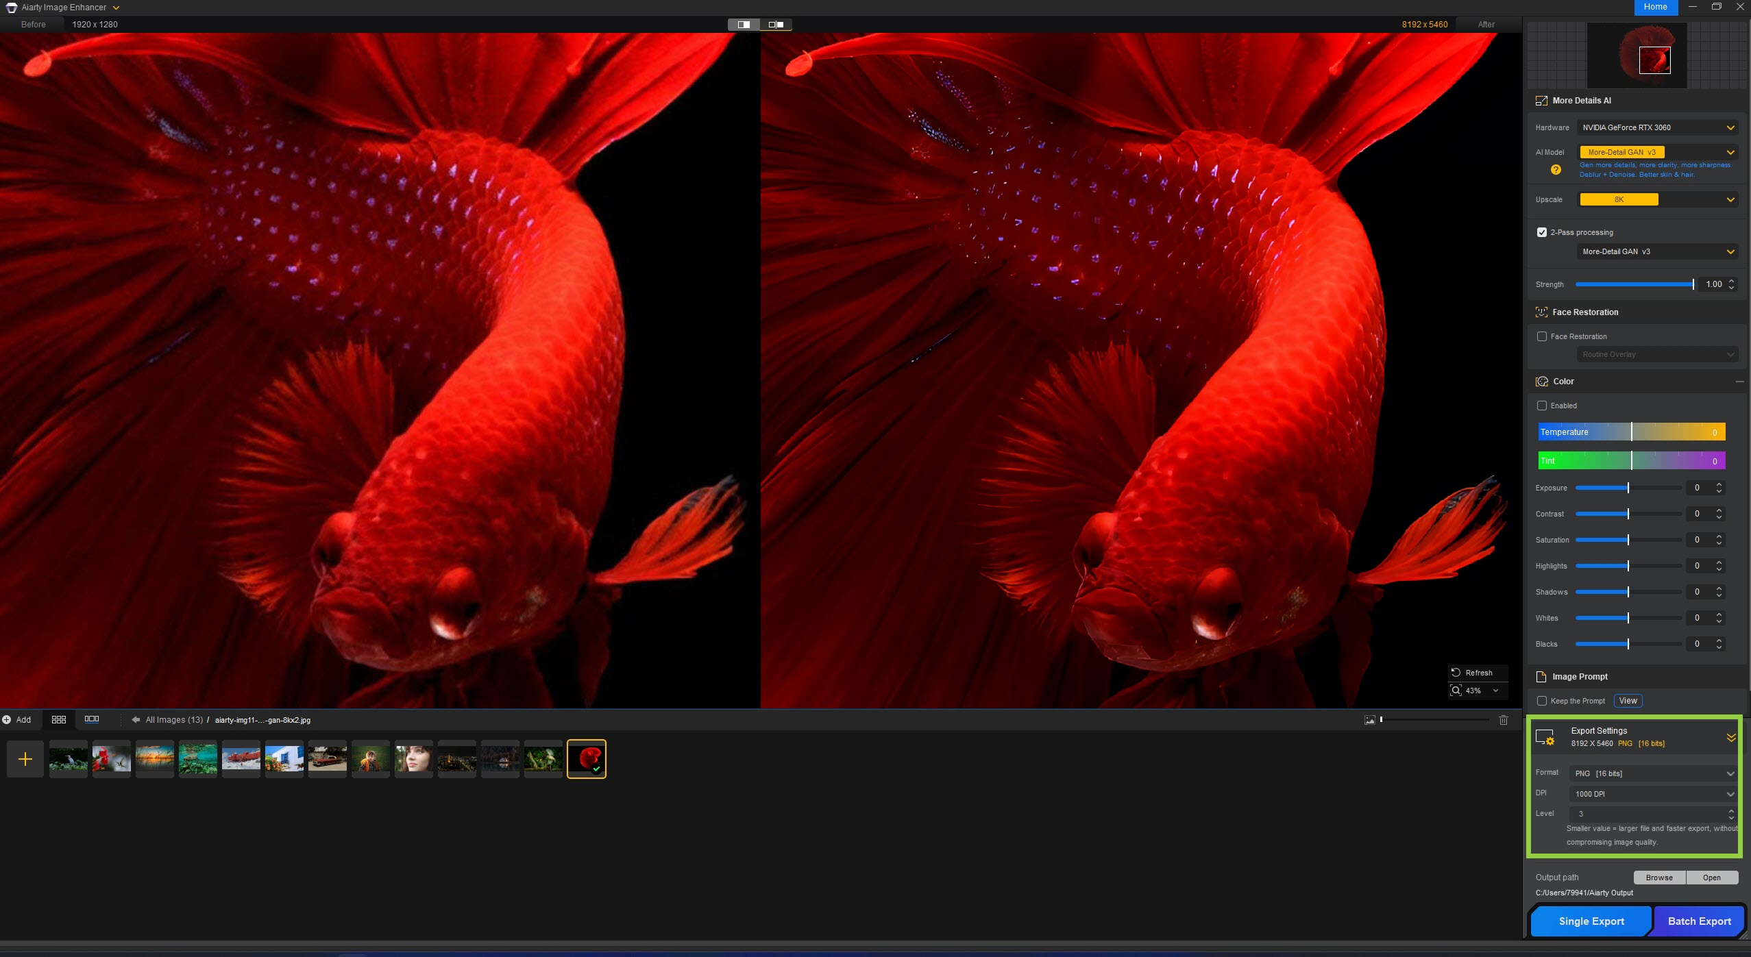
Task: Click the AI Model help question icon
Action: [x=1556, y=170]
